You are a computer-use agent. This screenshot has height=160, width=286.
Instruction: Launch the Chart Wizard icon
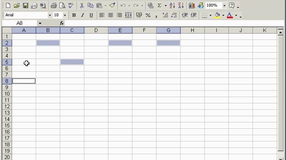(192, 6)
